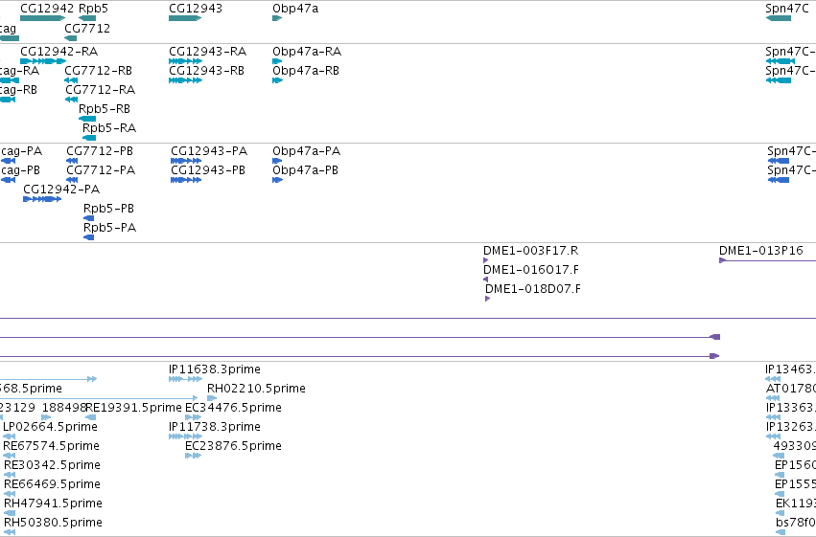The image size is (816, 537).
Task: Open protein Obp47a-PA
Action: [x=306, y=151]
